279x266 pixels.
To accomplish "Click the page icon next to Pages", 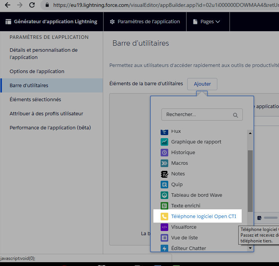I will (x=195, y=22).
